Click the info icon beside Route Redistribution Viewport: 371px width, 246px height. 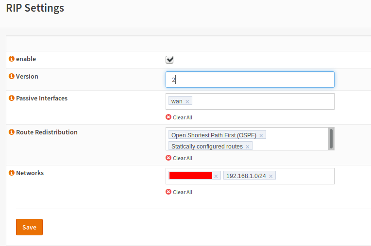12,132
